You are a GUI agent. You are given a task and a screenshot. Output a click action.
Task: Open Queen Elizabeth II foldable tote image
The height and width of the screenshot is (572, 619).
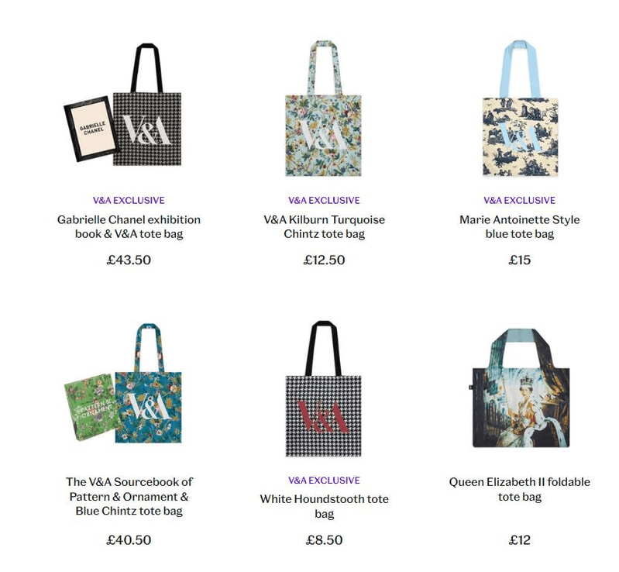coord(520,388)
